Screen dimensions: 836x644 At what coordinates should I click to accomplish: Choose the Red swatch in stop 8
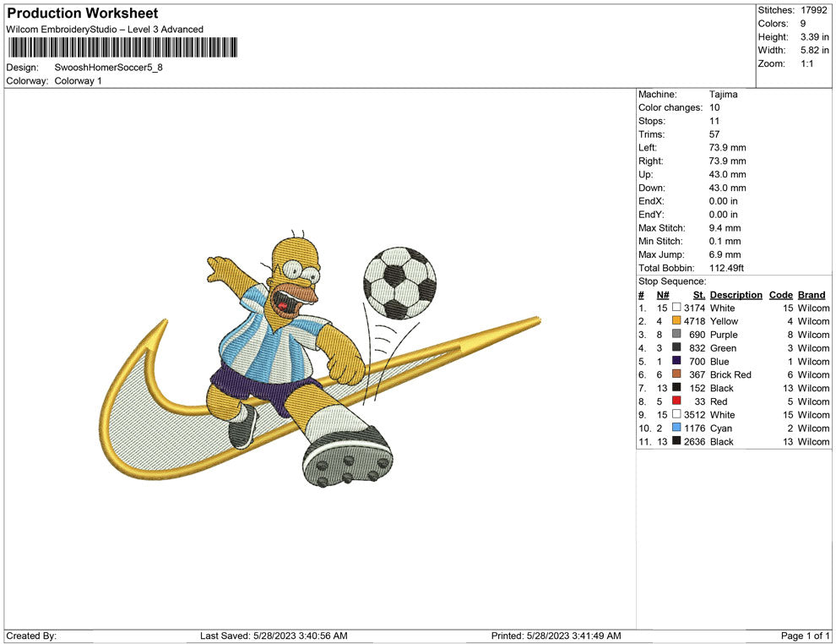(676, 401)
